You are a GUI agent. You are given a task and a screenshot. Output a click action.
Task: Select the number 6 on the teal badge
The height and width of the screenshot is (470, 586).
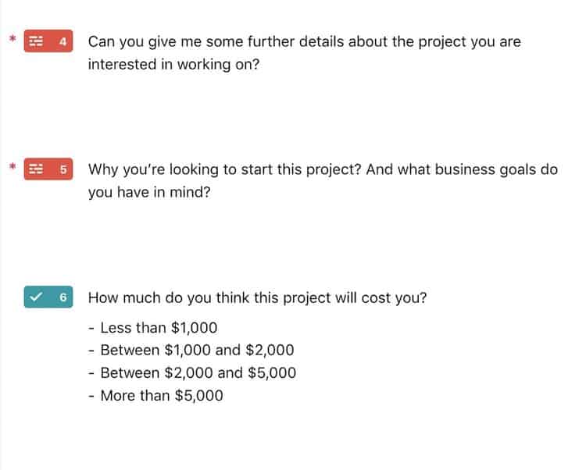click(63, 297)
